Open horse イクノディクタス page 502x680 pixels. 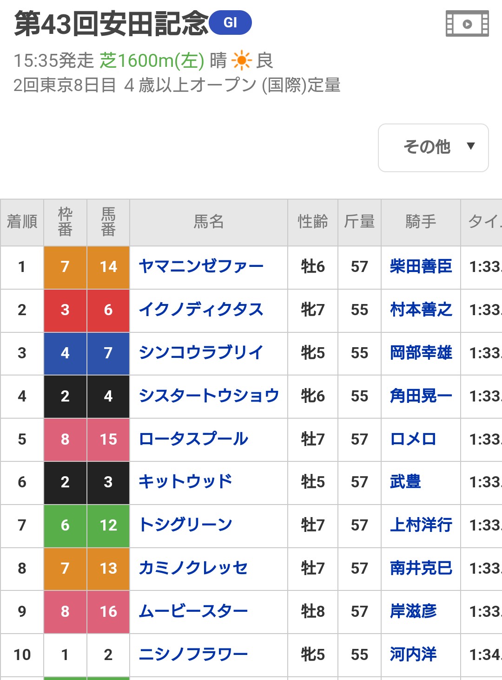point(201,310)
